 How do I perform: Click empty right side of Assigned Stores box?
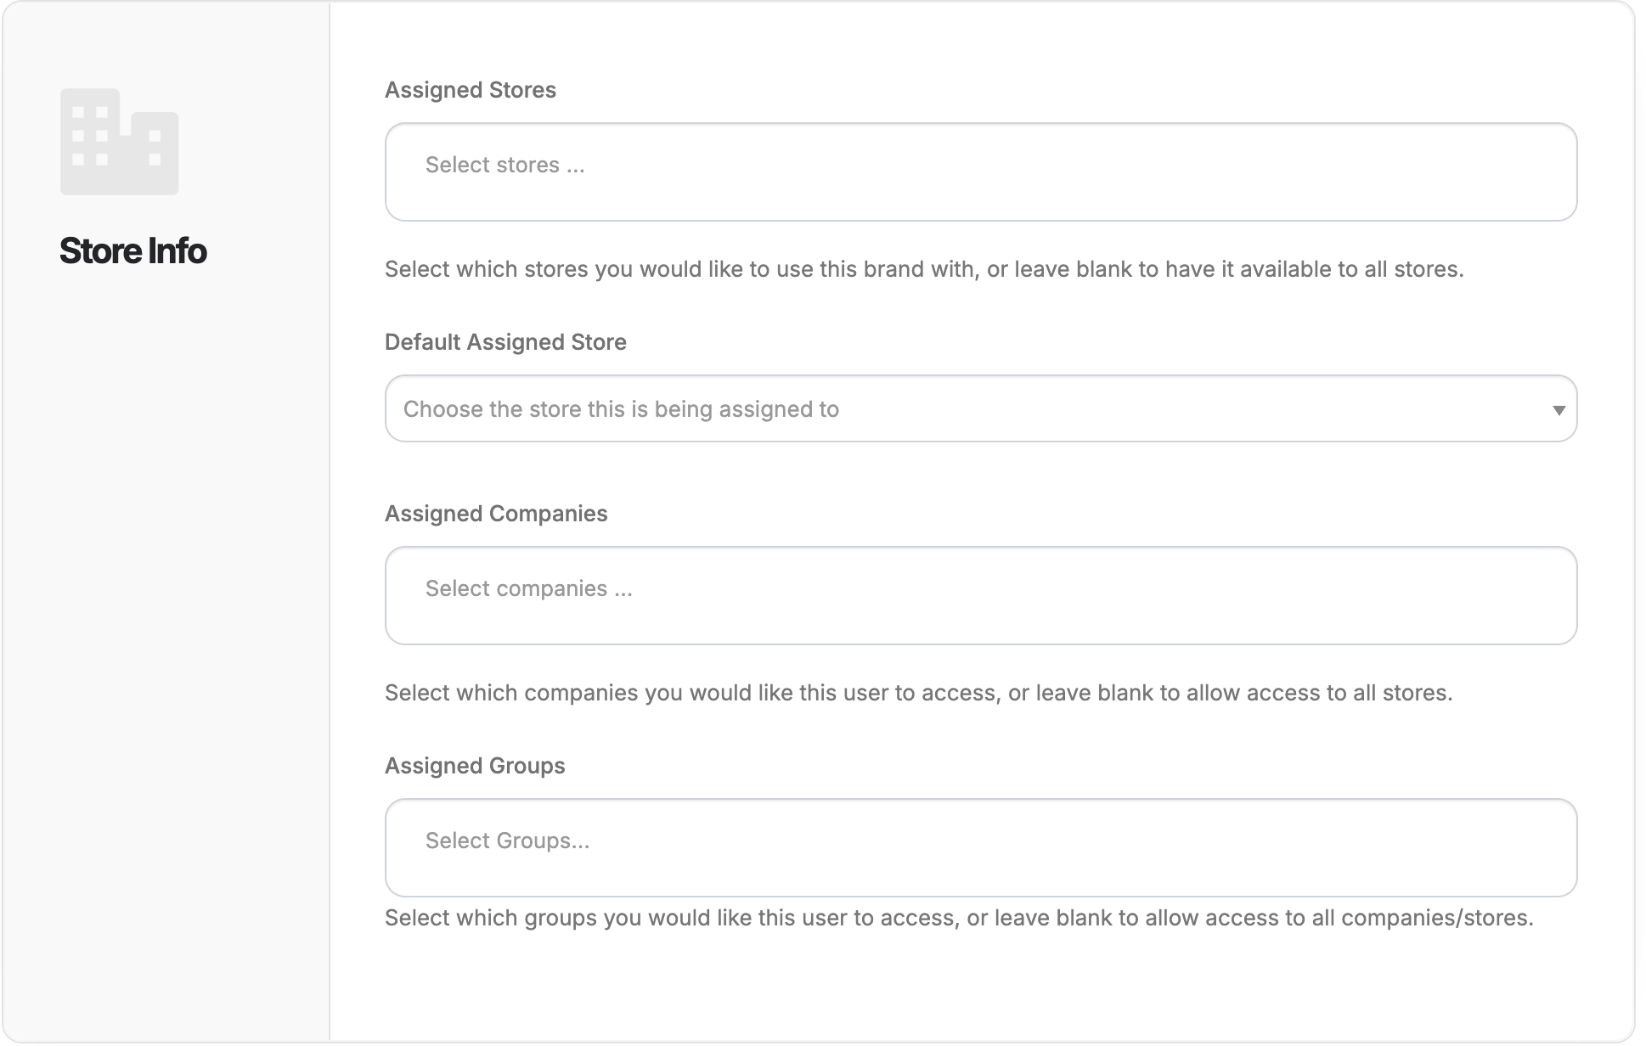[x=1359, y=172]
